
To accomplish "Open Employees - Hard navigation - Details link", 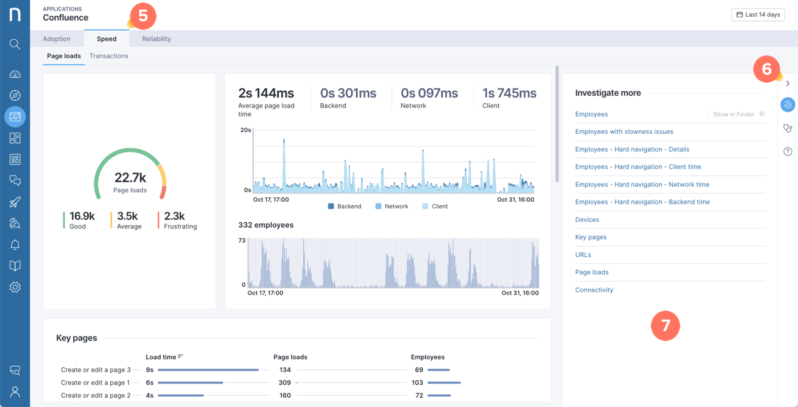I will tap(632, 149).
